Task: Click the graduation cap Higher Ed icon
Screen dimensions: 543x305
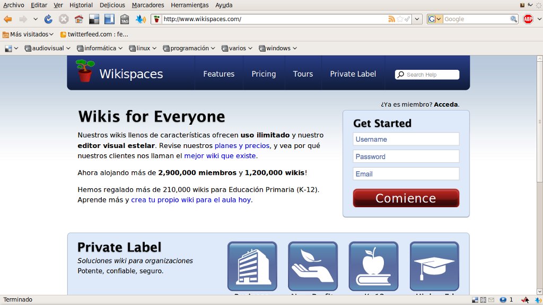Action: click(434, 266)
